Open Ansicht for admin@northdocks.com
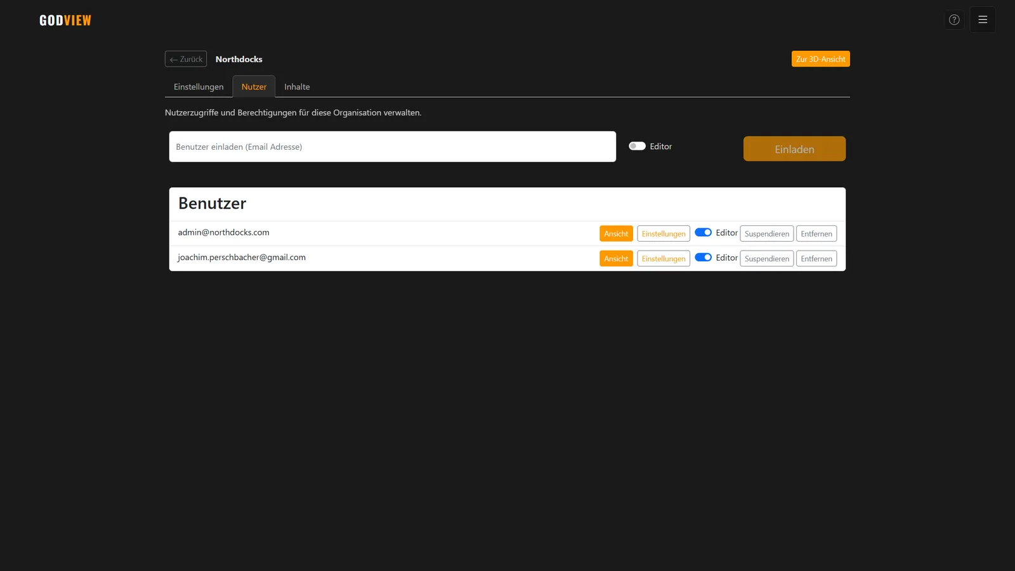The height and width of the screenshot is (571, 1015). 616,233
